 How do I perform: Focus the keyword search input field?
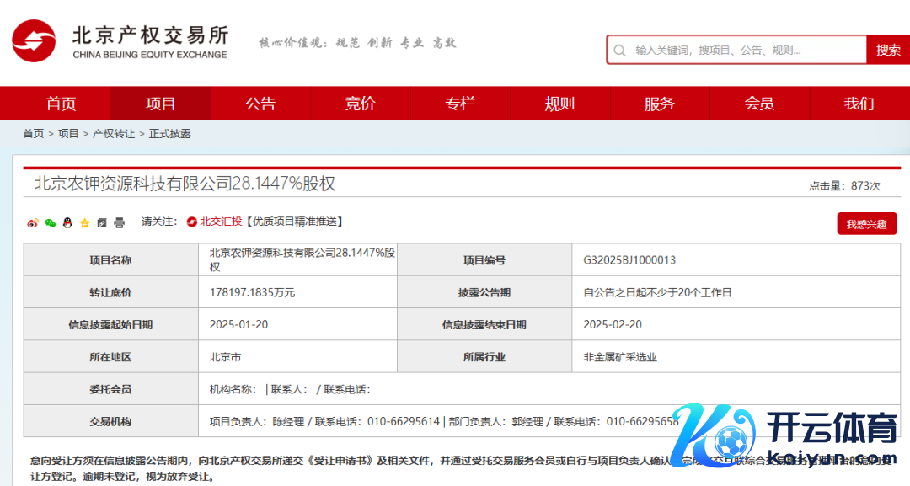[741, 51]
